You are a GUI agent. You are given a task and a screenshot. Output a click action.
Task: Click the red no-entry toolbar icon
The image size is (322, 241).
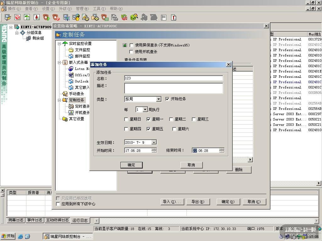pyautogui.click(x=17, y=17)
